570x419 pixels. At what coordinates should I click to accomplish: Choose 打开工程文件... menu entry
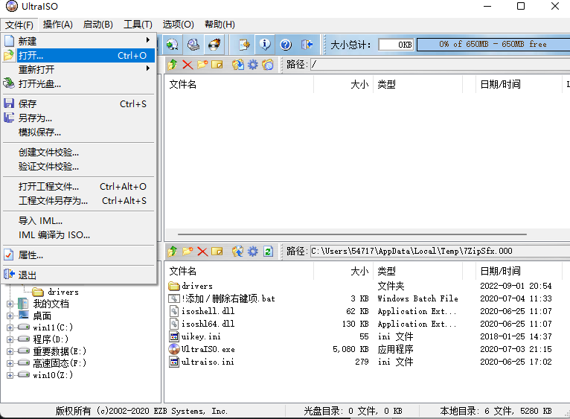(79, 187)
